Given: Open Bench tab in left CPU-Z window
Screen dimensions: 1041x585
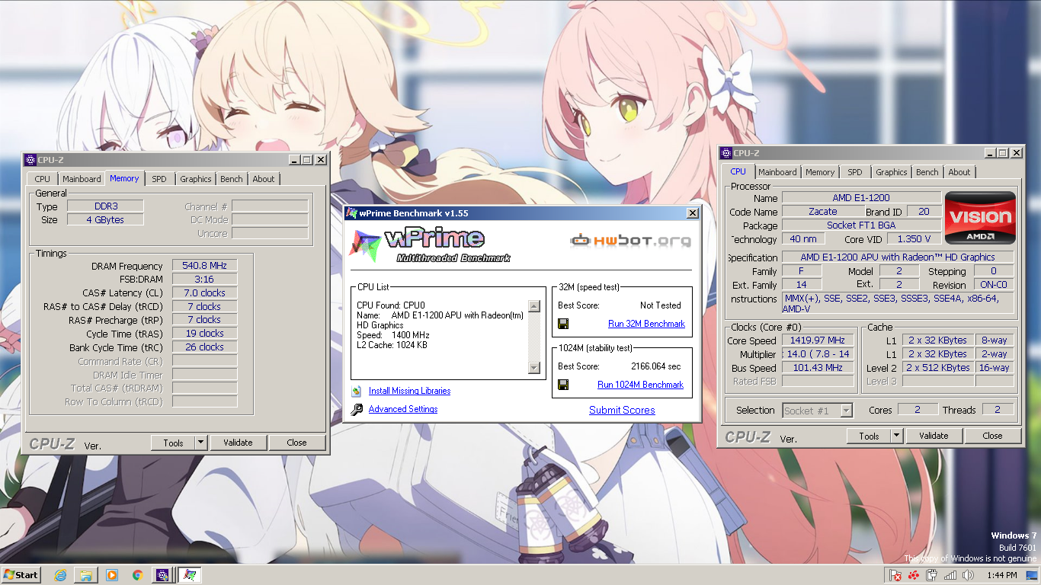Looking at the screenshot, I should point(232,179).
